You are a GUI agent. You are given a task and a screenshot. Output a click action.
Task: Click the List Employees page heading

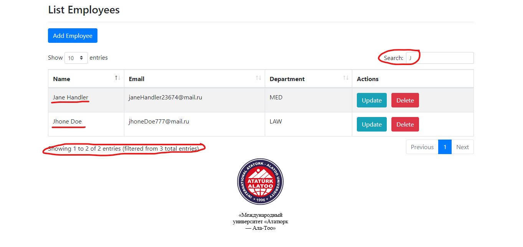click(x=84, y=10)
